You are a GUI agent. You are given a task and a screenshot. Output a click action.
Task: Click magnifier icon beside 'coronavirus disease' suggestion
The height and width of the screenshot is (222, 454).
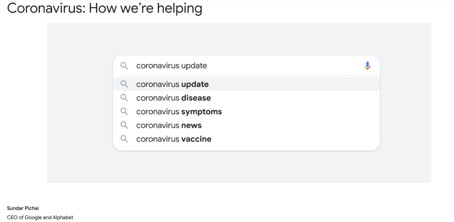124,98
